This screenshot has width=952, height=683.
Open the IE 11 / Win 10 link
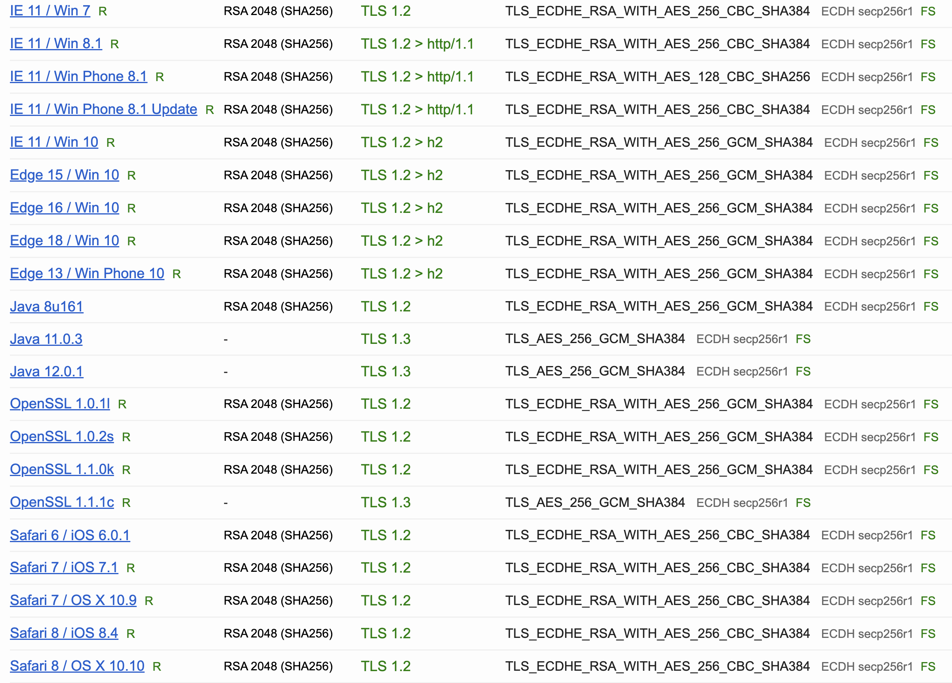(54, 142)
